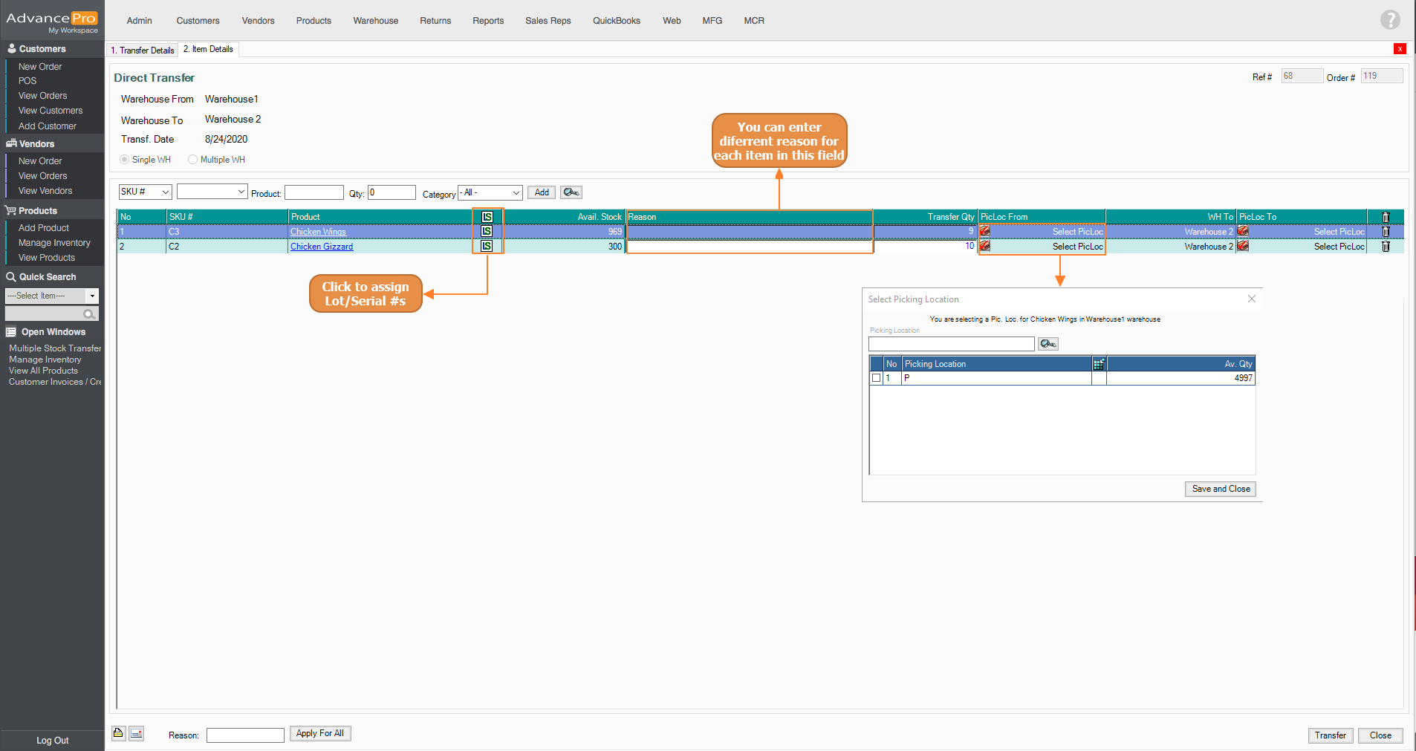The width and height of the screenshot is (1416, 751).
Task: Click the search icon in Select Picking Location
Action: click(1048, 344)
